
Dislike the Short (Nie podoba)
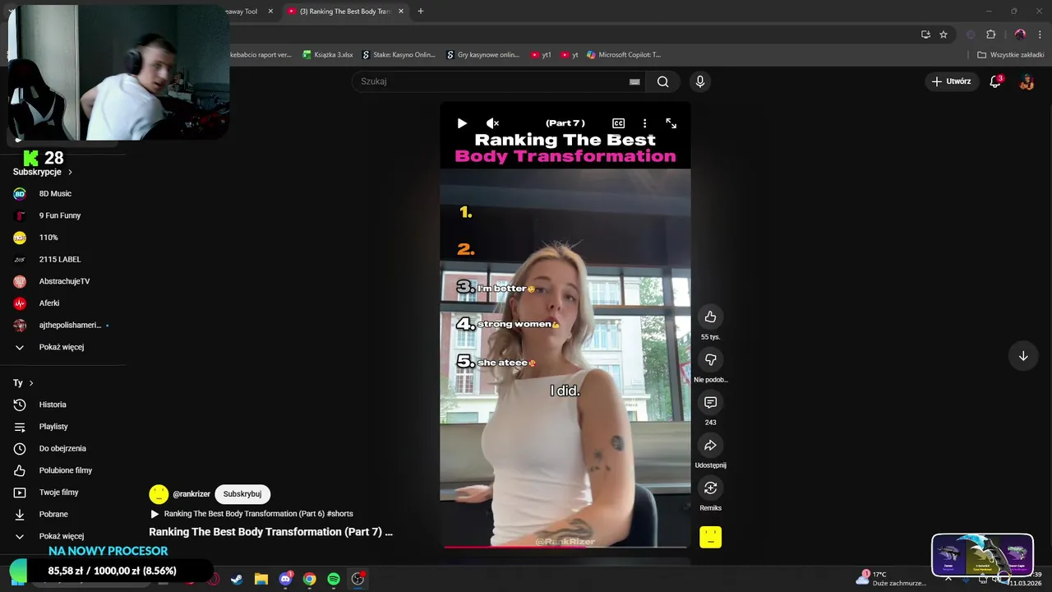(x=710, y=359)
